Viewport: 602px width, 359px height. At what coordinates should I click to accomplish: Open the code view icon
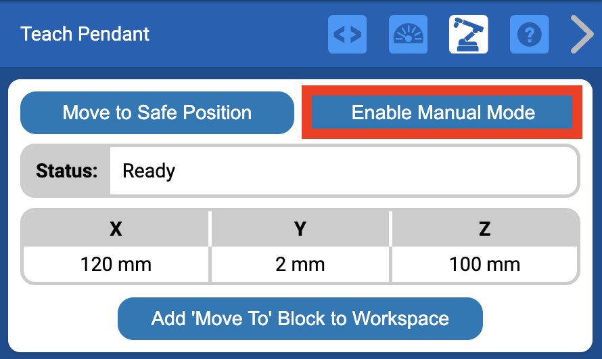click(x=347, y=35)
